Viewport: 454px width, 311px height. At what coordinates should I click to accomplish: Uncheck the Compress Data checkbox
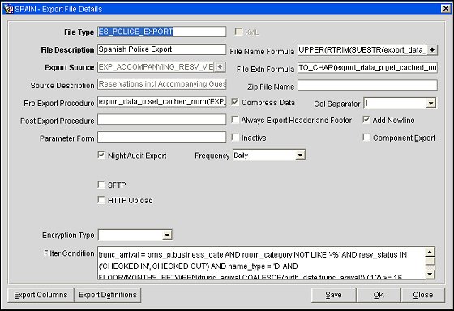point(235,102)
